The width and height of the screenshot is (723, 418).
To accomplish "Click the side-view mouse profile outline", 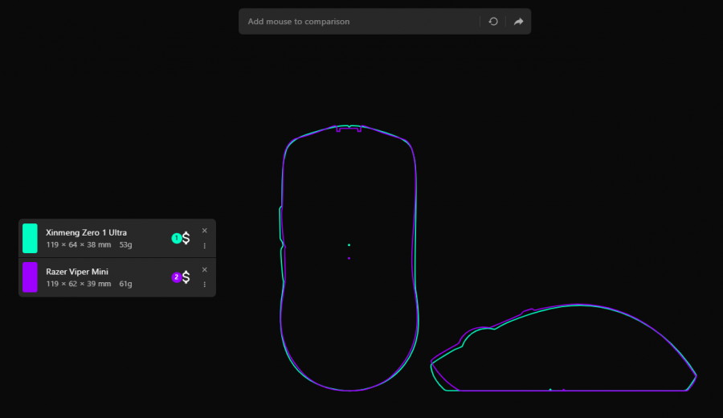I will 563,347.
